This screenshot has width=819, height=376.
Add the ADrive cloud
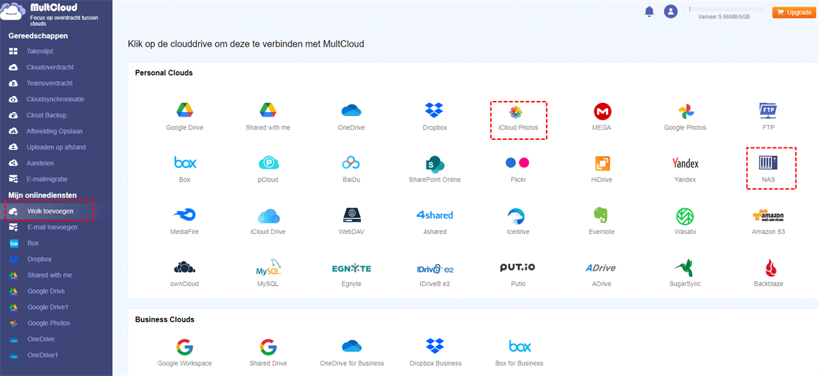coord(602,267)
